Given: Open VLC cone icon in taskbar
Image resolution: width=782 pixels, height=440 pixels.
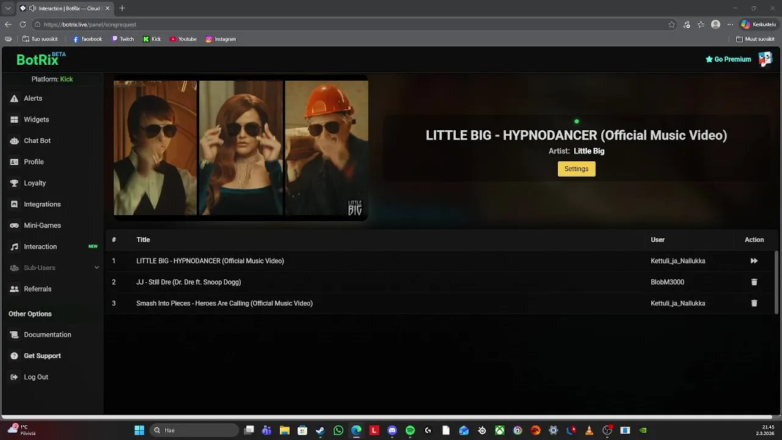Looking at the screenshot, I should [589, 430].
